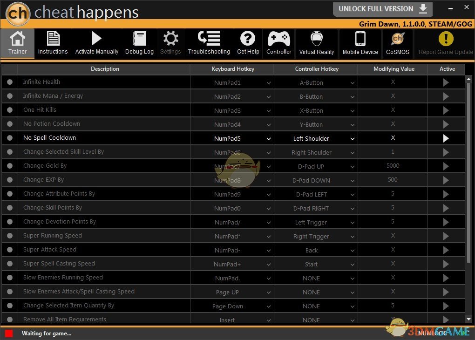Toggle the Slow Enemies Running Speed dot
The image size is (475, 340).
10,277
